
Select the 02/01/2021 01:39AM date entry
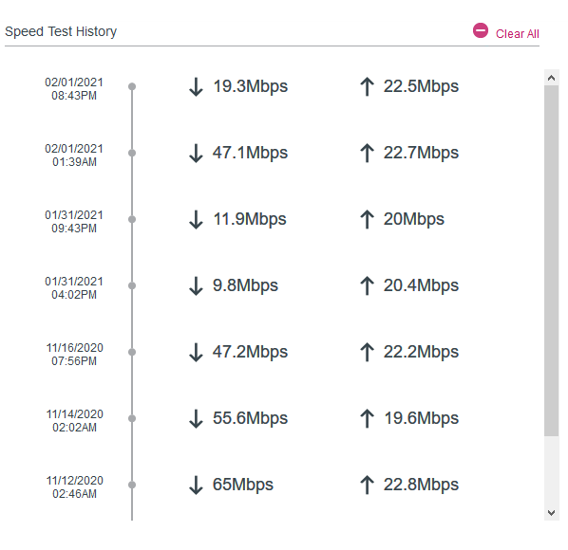[x=74, y=156]
